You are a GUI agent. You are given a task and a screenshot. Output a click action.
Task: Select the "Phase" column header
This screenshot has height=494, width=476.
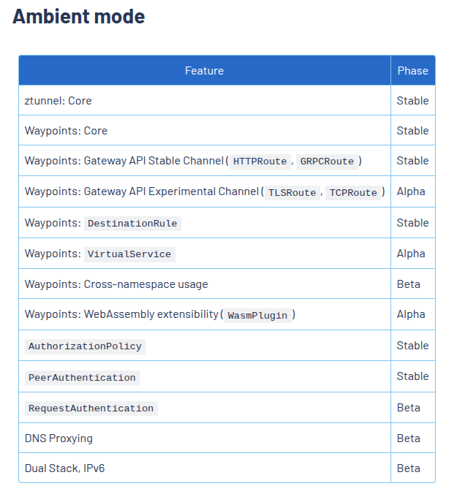pyautogui.click(x=412, y=71)
